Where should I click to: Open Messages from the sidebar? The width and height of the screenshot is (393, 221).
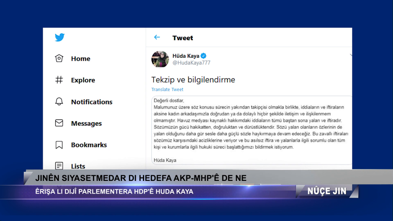(86, 124)
